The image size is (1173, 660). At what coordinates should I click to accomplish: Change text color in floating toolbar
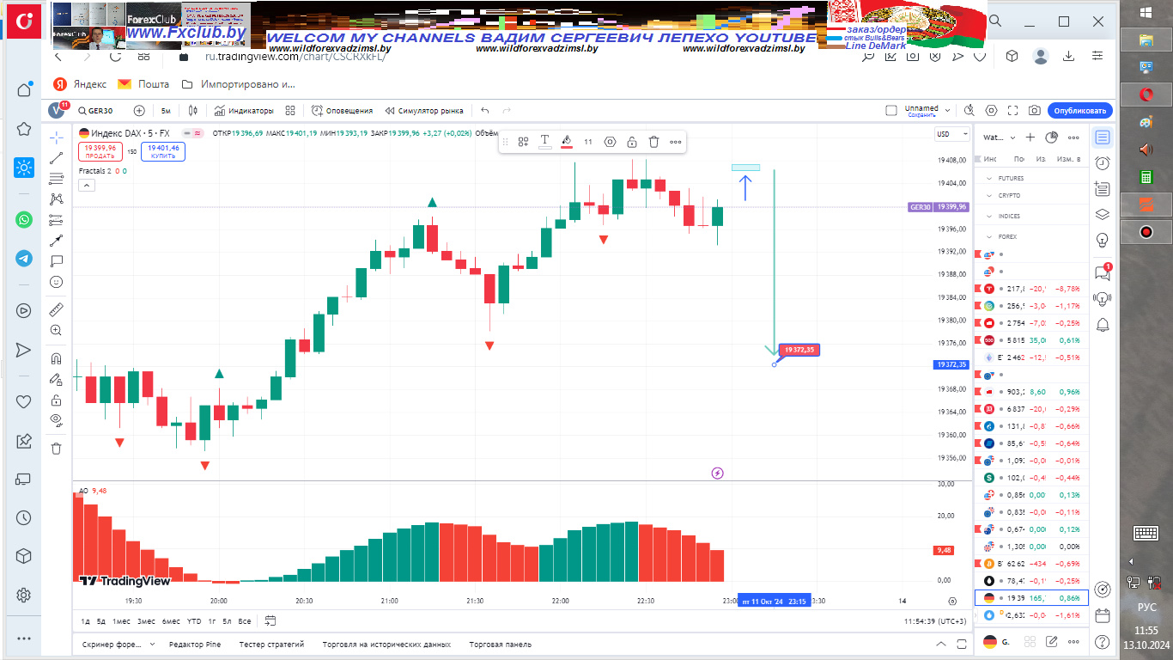pos(544,142)
